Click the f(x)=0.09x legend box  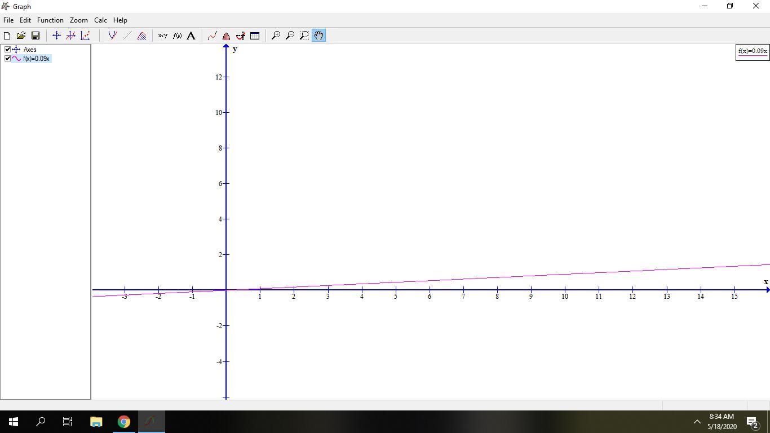(x=753, y=52)
